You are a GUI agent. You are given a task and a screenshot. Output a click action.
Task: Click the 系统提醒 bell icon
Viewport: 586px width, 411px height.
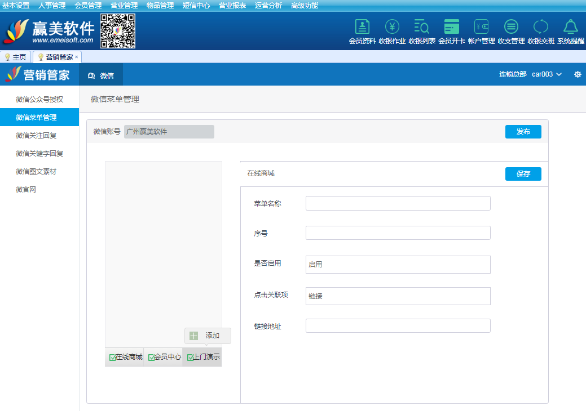tap(571, 27)
